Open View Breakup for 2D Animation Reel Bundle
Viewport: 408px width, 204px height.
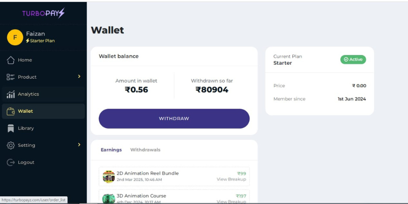[231, 180]
